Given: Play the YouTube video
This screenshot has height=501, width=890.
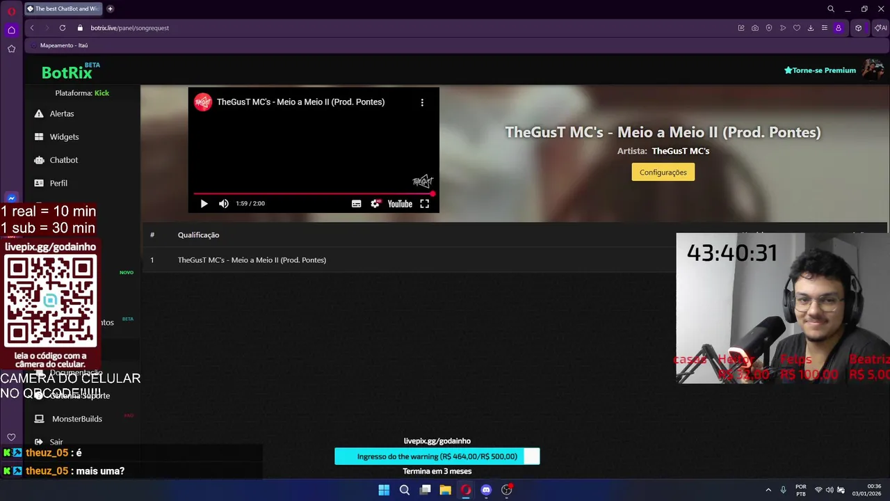Looking at the screenshot, I should click(x=204, y=204).
